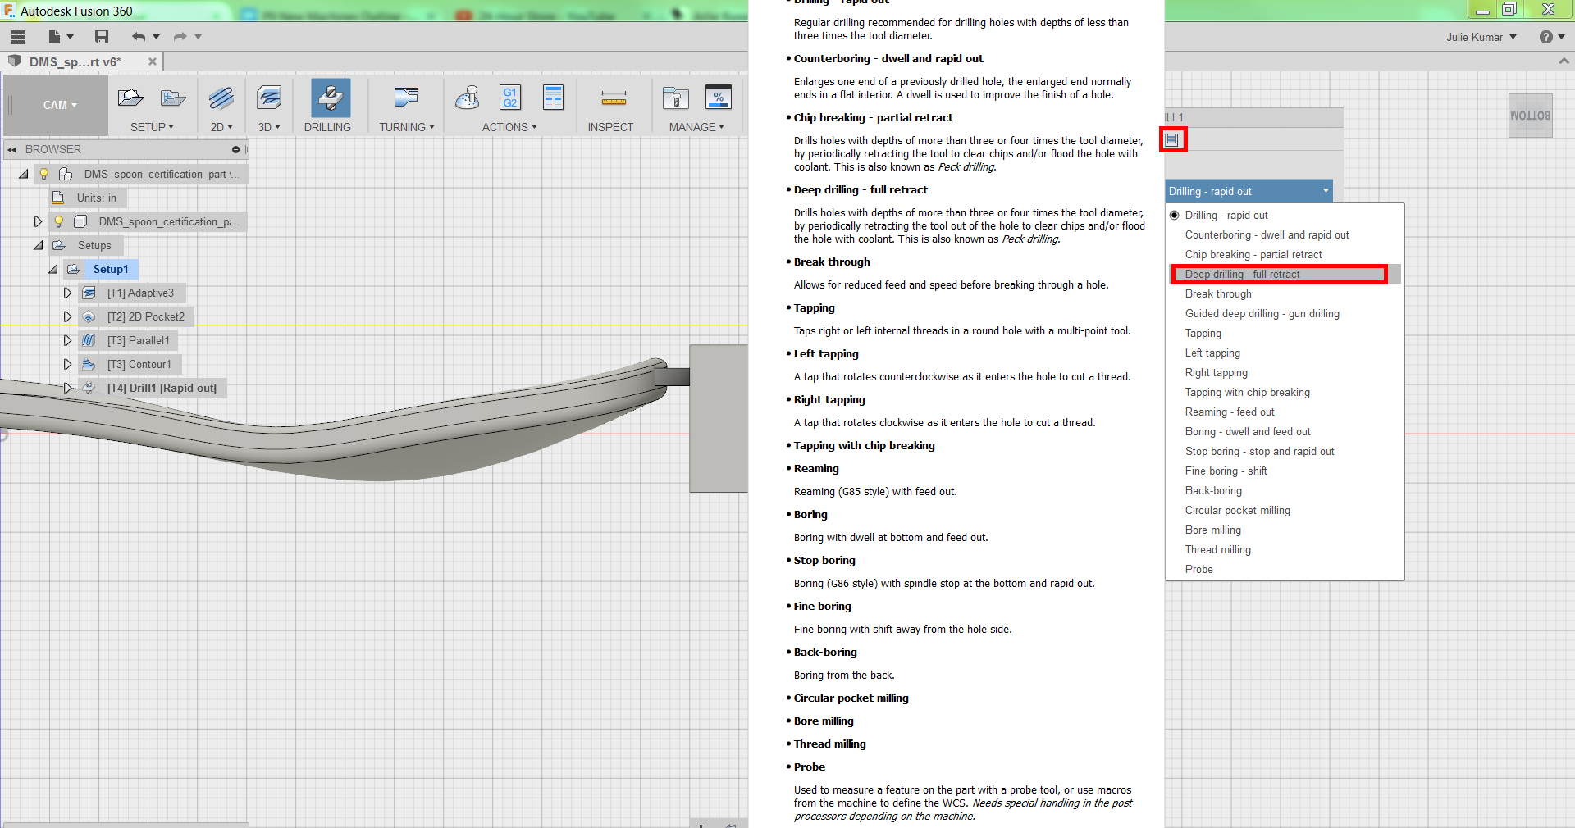Expand the [T2] 2D Pocket2 operation
Image resolution: width=1575 pixels, height=828 pixels.
67,317
